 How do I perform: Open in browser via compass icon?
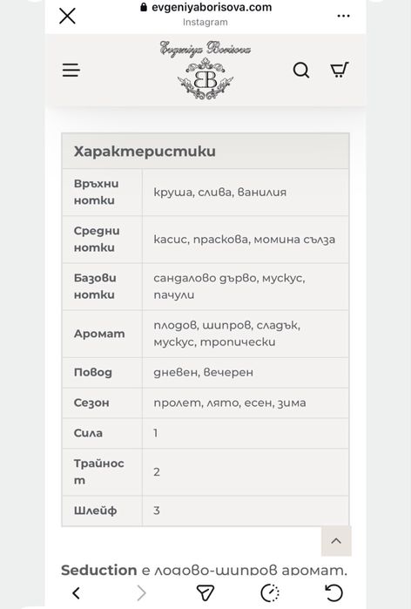pyautogui.click(x=270, y=592)
